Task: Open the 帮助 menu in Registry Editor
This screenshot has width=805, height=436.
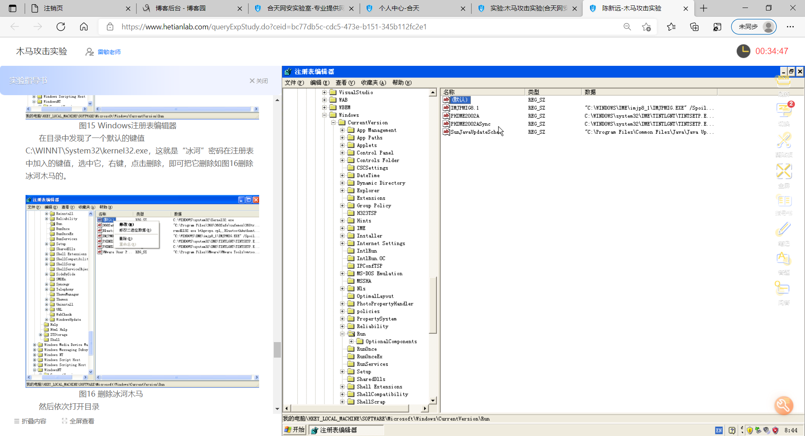Action: click(402, 83)
